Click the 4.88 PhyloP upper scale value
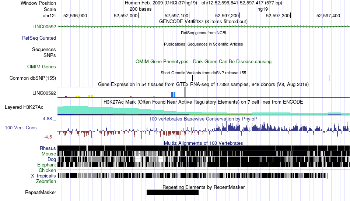The image size is (350, 201). pos(48,119)
